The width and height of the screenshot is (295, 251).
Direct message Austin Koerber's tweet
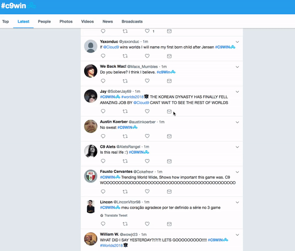click(x=169, y=136)
